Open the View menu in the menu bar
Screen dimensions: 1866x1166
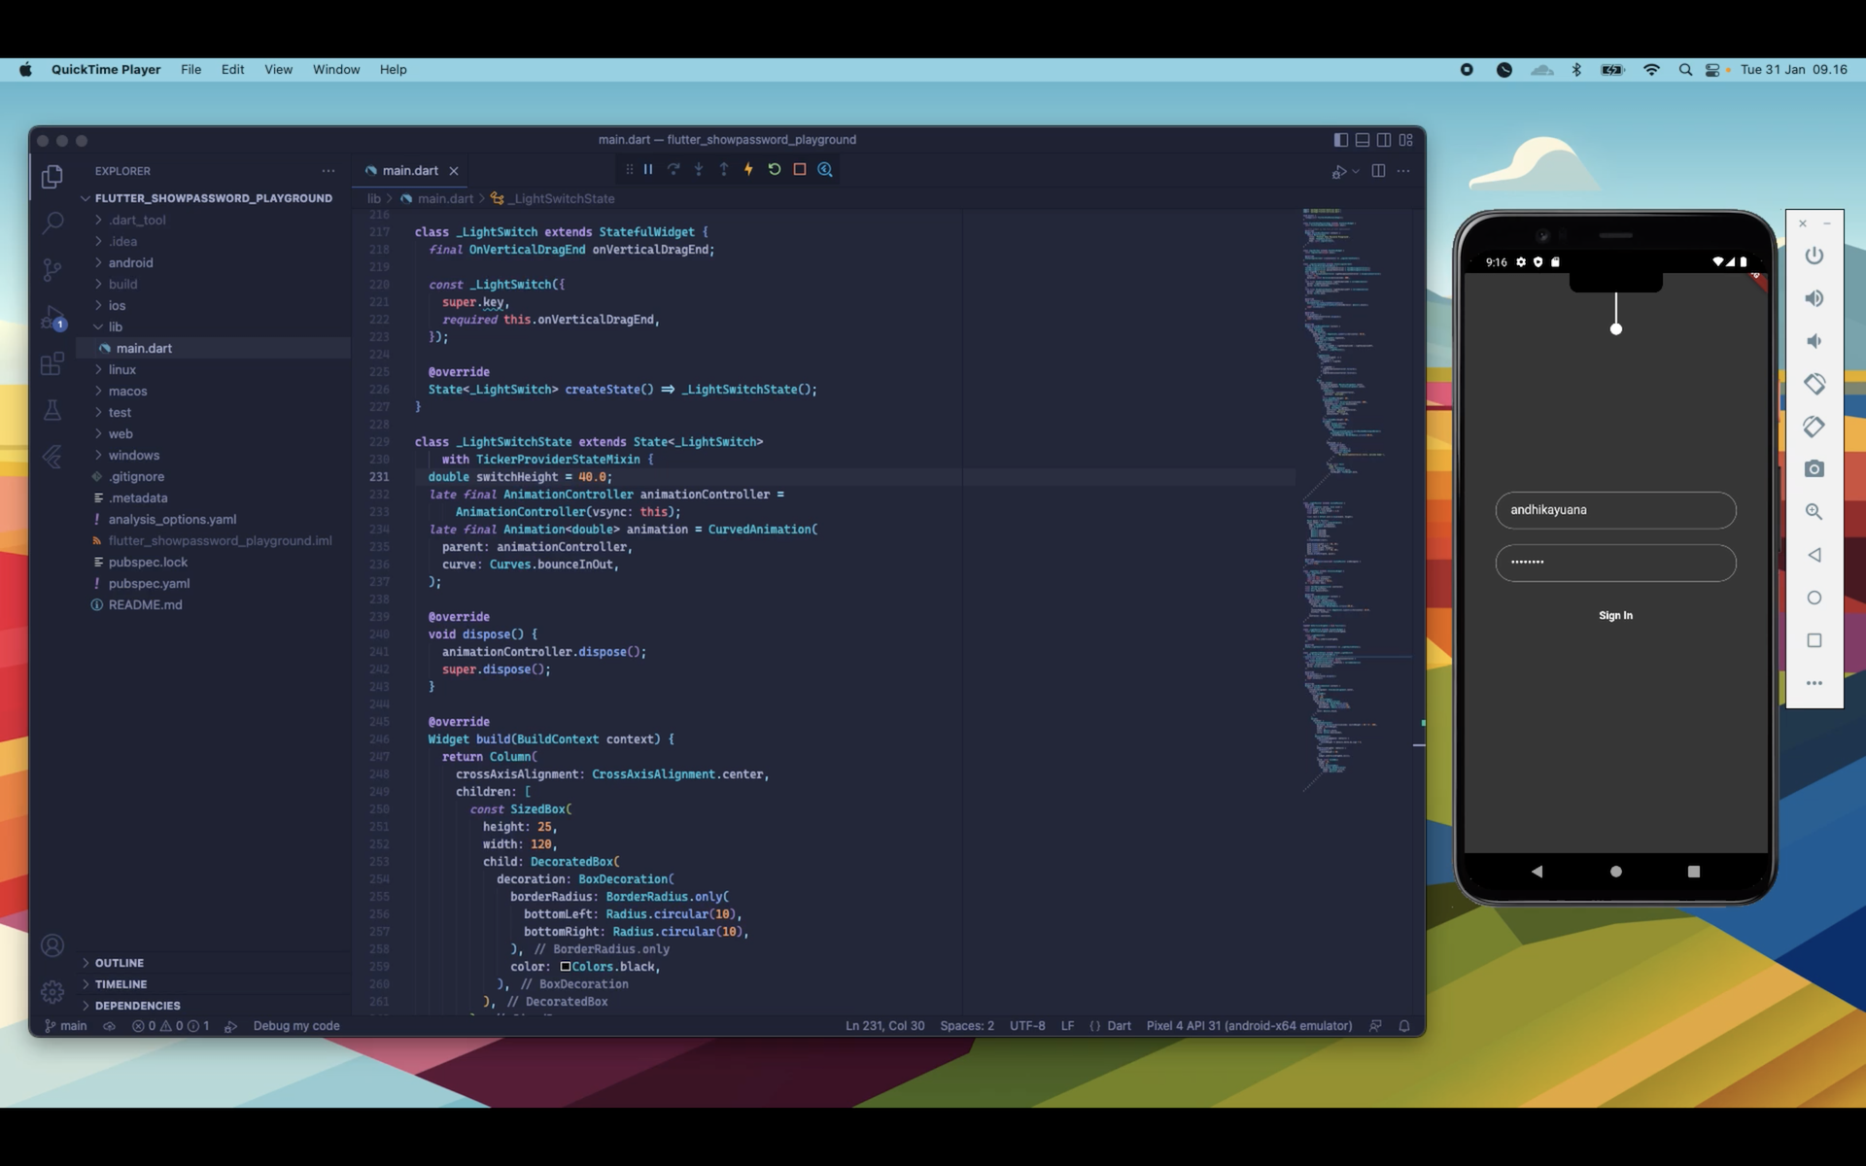click(x=278, y=69)
